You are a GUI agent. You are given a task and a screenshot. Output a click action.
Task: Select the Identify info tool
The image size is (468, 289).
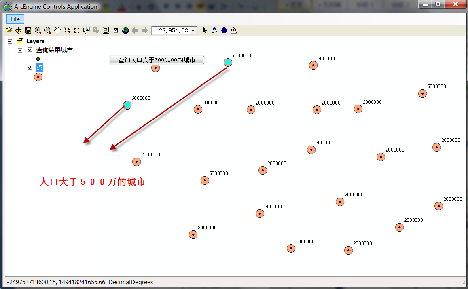tap(224, 30)
